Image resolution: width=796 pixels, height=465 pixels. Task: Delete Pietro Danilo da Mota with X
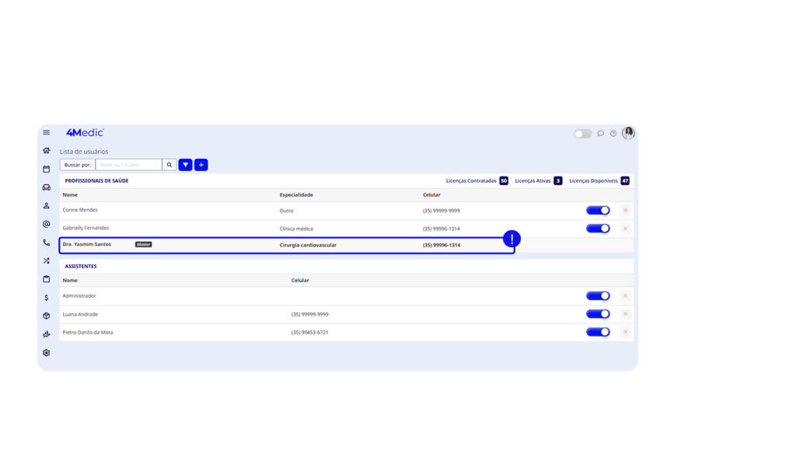click(626, 332)
